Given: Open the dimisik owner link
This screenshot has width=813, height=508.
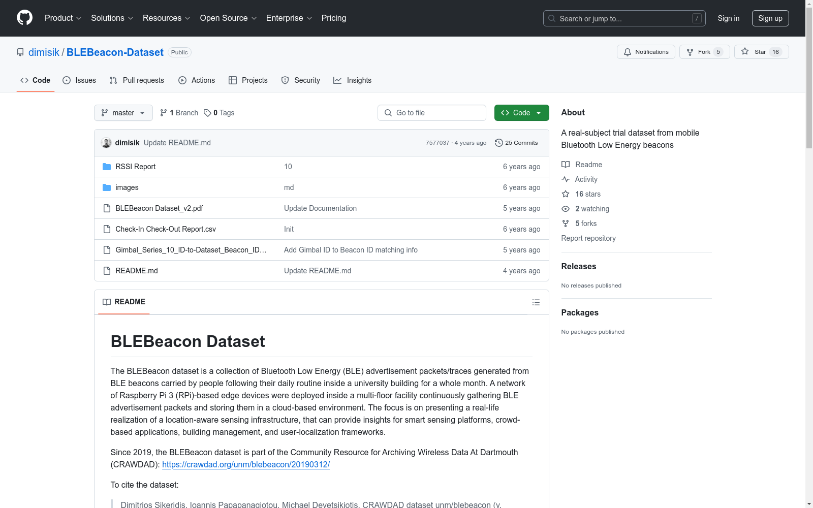Looking at the screenshot, I should click(x=44, y=52).
